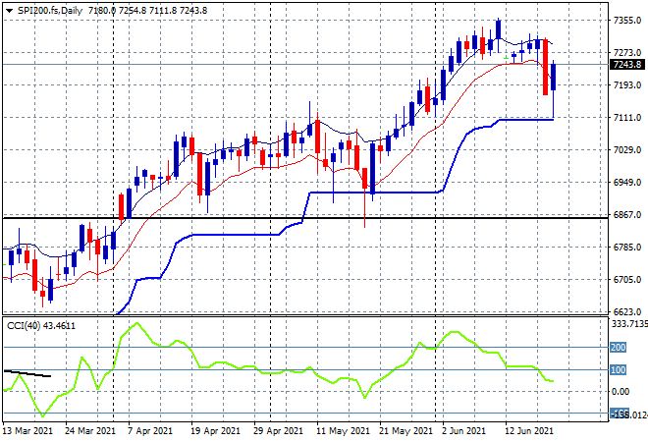Image resolution: width=648 pixels, height=442 pixels.
Task: Click the 29 Apr 2021 date label
Action: click(x=278, y=431)
